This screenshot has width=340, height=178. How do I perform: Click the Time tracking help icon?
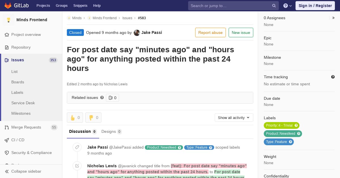(333, 77)
